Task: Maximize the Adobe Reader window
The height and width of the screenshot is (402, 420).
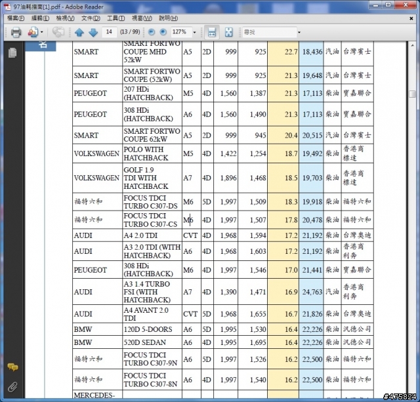Action: point(388,5)
